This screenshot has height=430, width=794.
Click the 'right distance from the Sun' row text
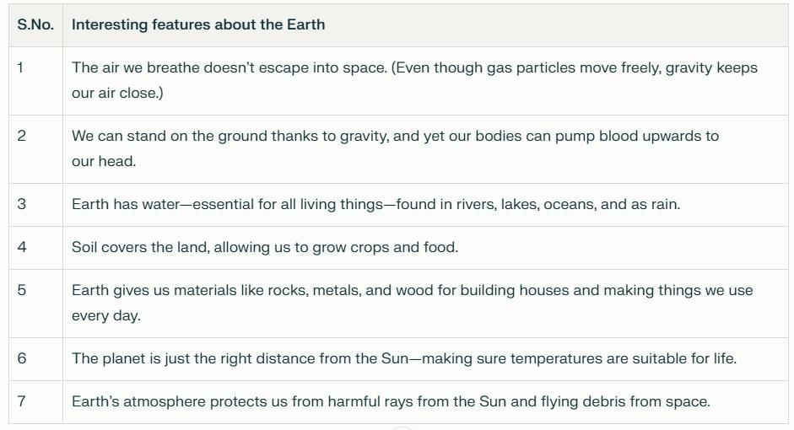(x=404, y=358)
